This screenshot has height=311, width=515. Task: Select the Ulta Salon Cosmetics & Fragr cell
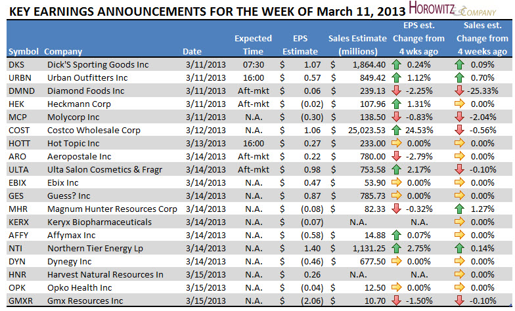click(x=105, y=169)
